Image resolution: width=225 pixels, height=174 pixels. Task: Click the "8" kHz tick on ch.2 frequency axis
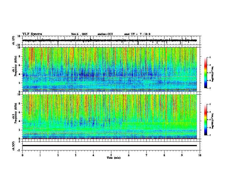click(20, 103)
